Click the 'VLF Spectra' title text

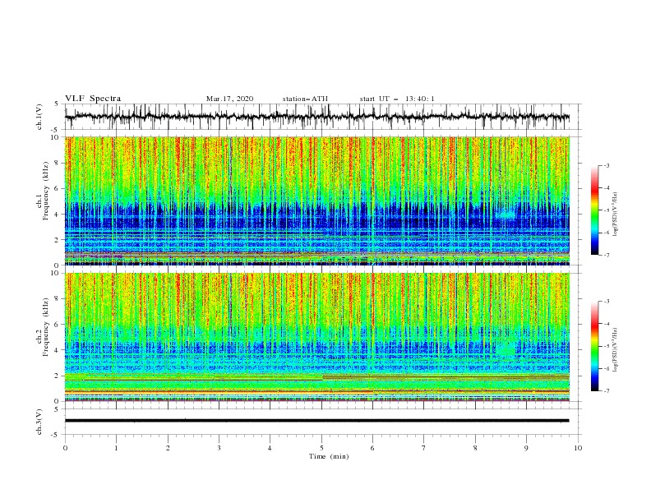(93, 99)
